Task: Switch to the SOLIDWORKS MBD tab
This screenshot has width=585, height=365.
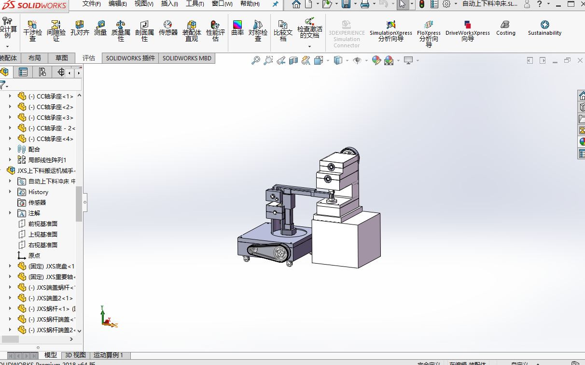Action: pyautogui.click(x=187, y=58)
